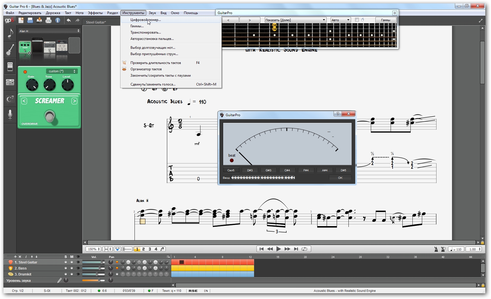Open the Авто dropdown in fretboard panel
This screenshot has height=299, width=491.
point(341,20)
